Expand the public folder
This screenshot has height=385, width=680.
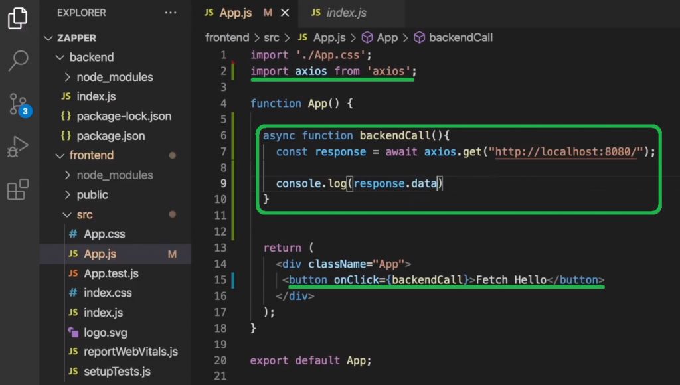pyautogui.click(x=69, y=195)
